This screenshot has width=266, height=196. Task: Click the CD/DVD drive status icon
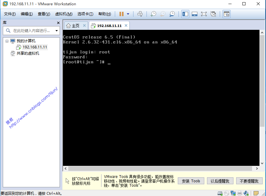click(x=227, y=193)
